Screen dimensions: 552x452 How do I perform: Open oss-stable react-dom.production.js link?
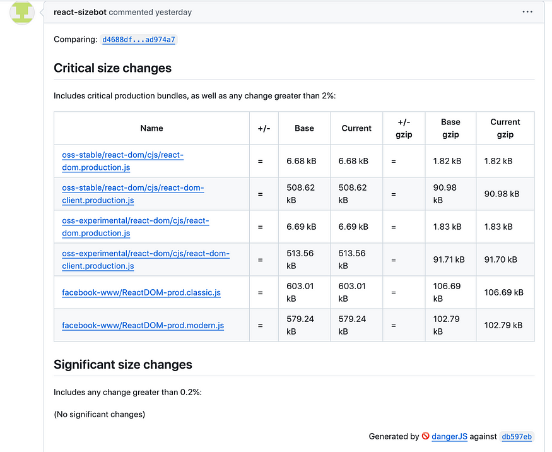(122, 161)
